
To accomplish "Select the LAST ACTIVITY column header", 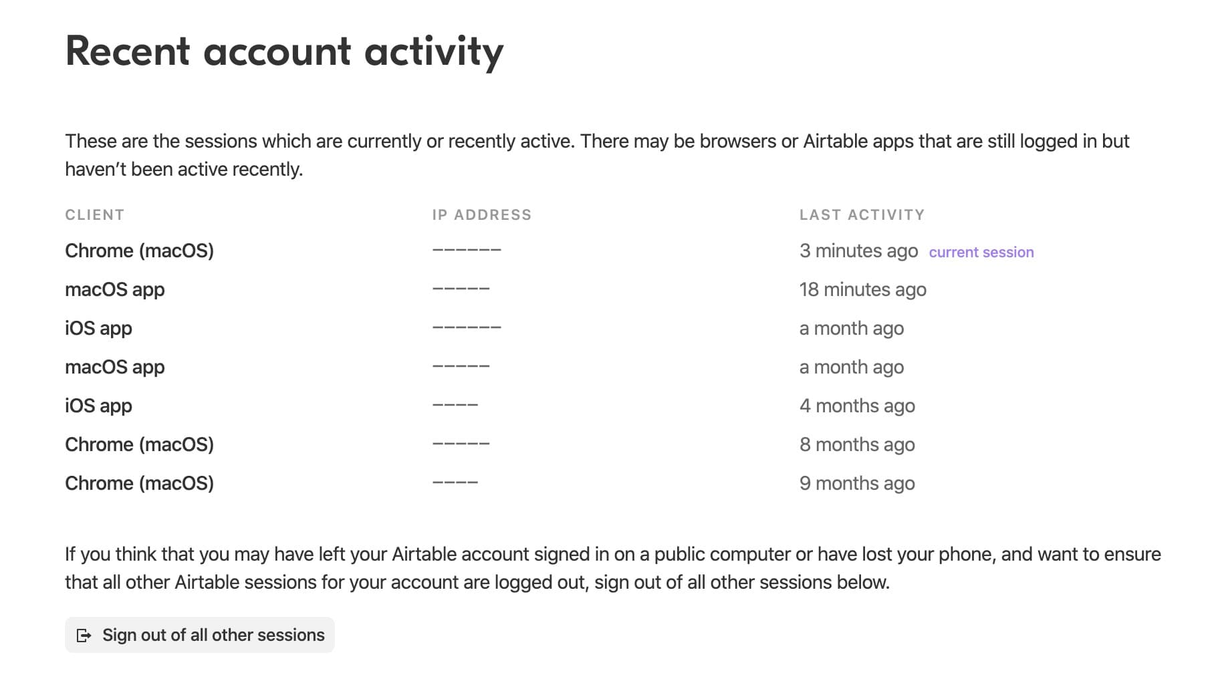I will coord(862,215).
